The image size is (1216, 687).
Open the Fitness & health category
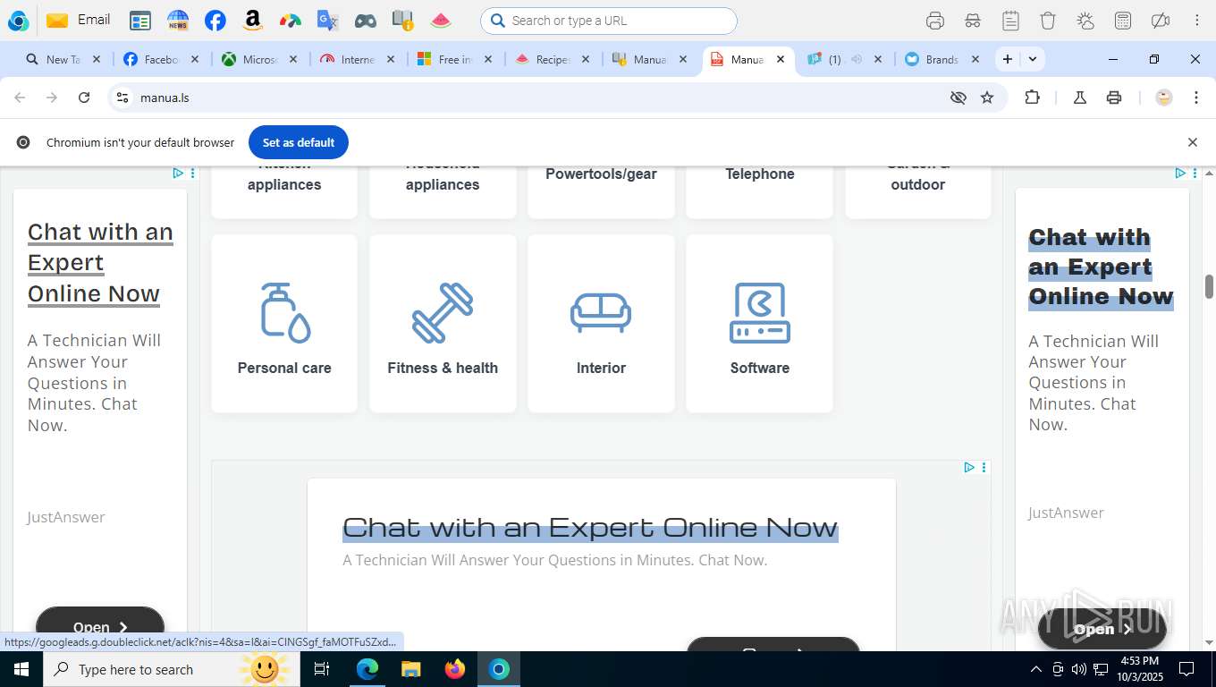click(x=443, y=324)
